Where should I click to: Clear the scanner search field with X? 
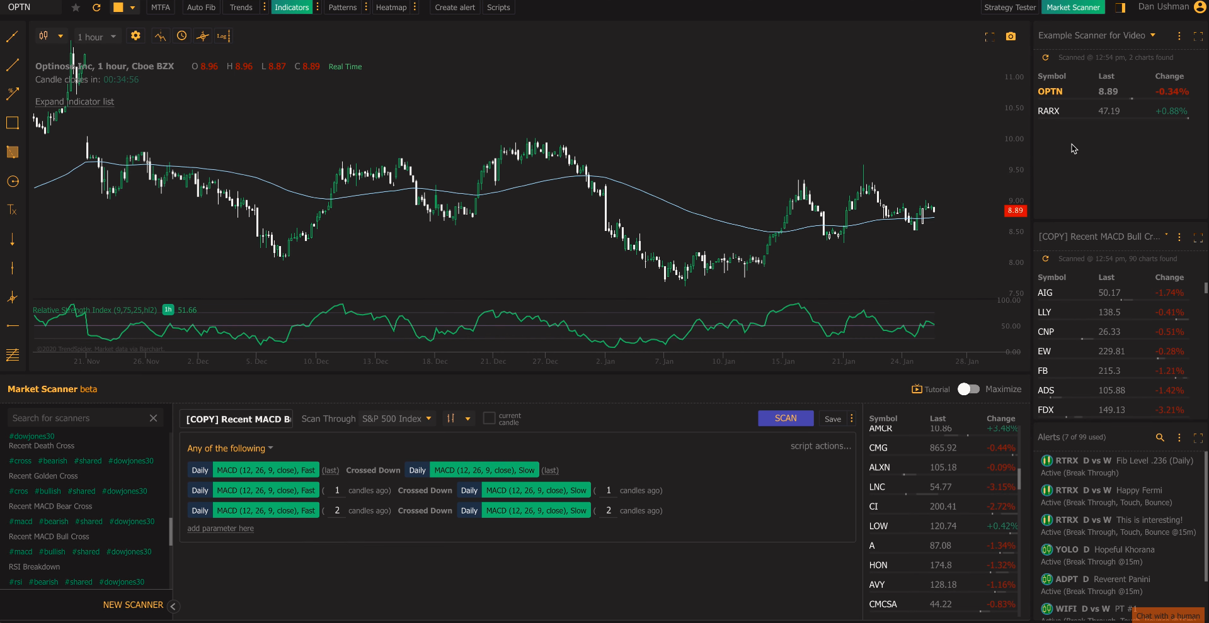click(153, 418)
